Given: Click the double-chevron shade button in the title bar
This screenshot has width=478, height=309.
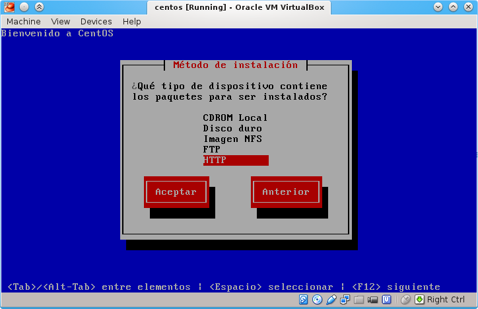Looking at the screenshot, I should tap(39, 7).
